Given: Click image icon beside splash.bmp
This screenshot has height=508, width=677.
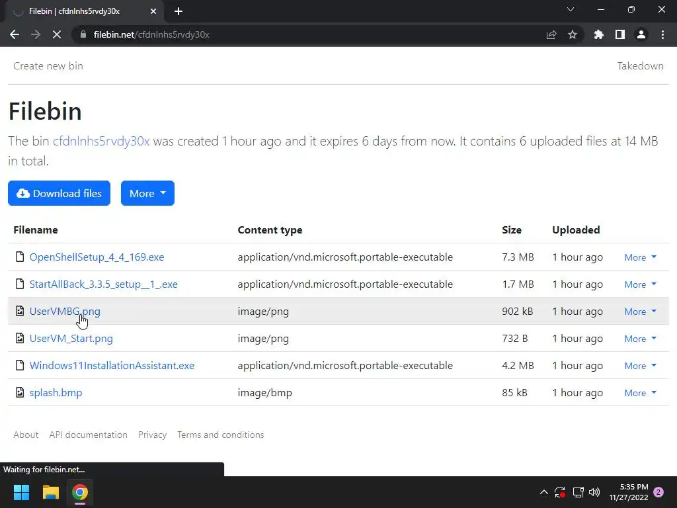Looking at the screenshot, I should (19, 392).
